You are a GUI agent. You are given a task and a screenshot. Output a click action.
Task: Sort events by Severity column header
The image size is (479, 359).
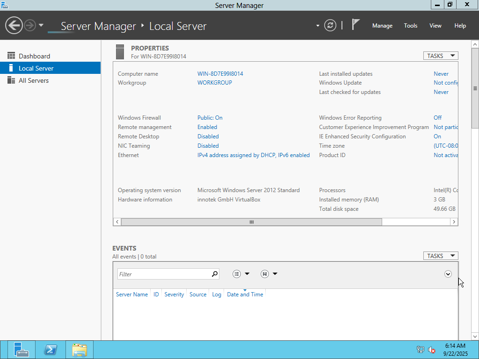[174, 294]
